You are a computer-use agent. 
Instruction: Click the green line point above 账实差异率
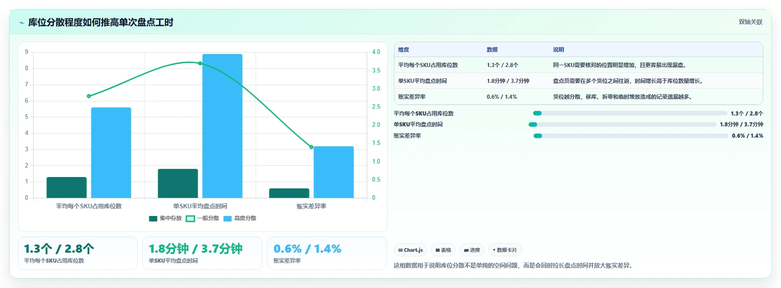311,147
